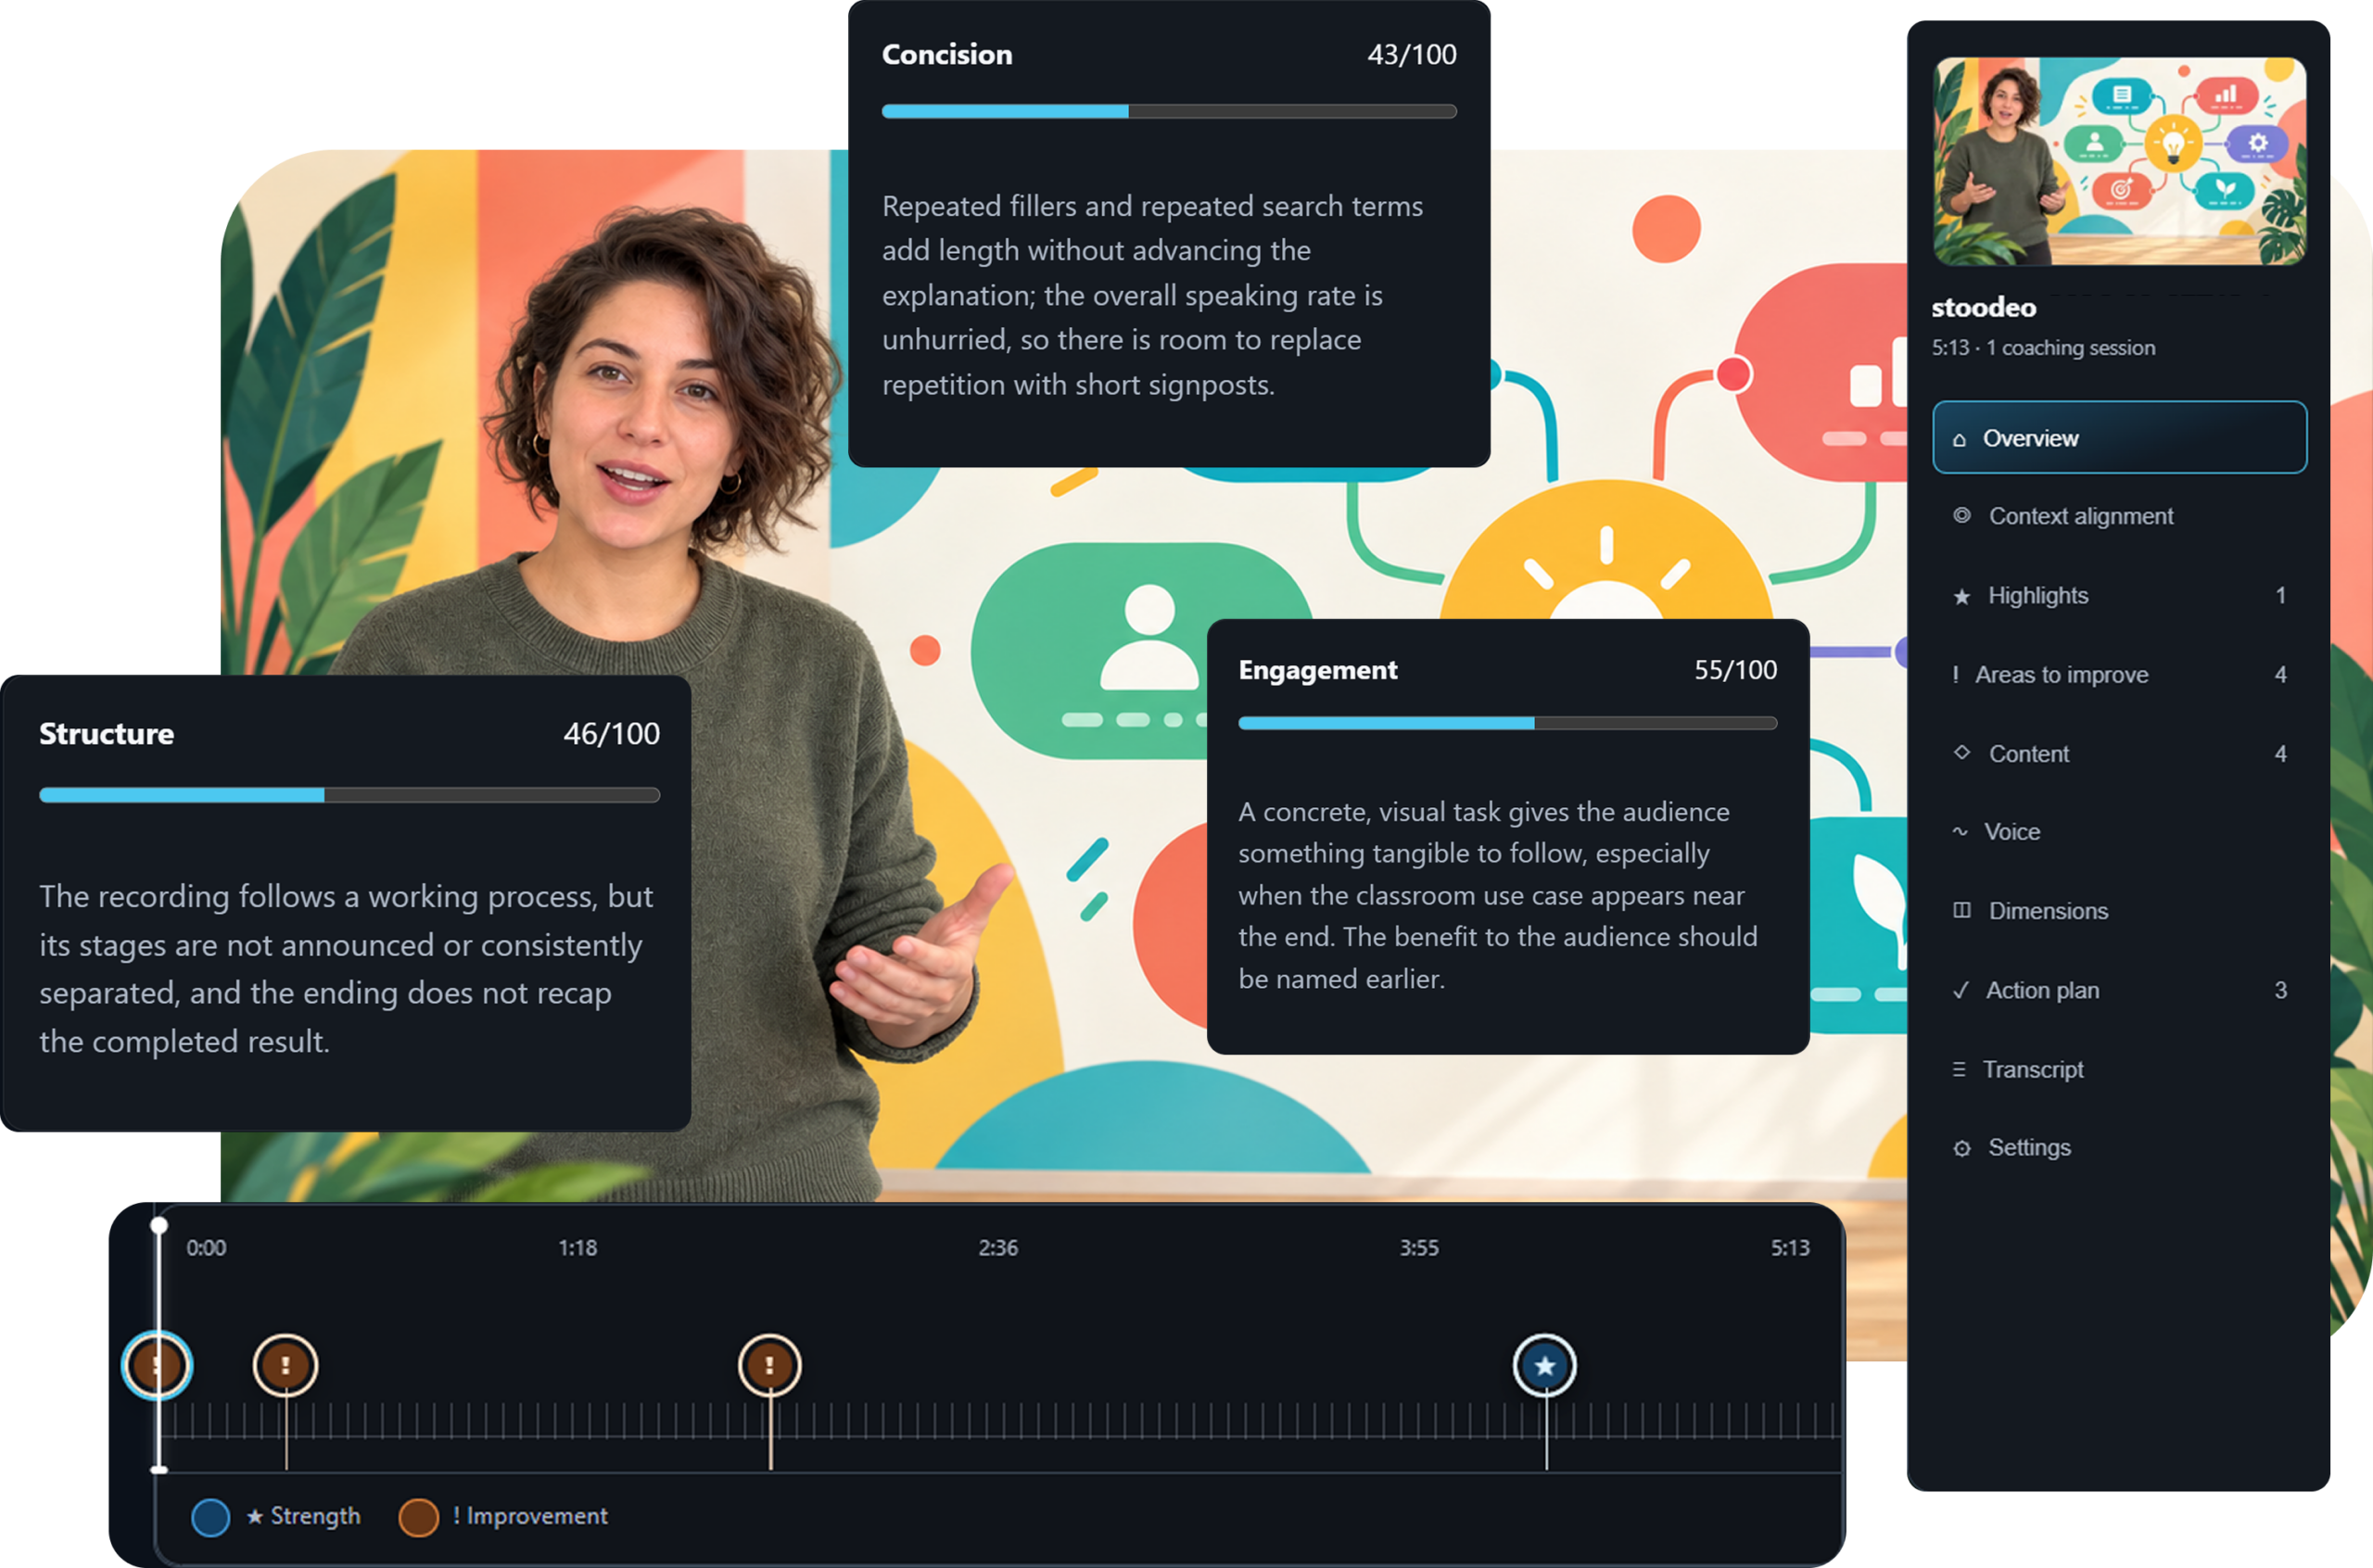This screenshot has width=2373, height=1568.
Task: Select the improvement marker before 1:18
Action: tap(286, 1366)
